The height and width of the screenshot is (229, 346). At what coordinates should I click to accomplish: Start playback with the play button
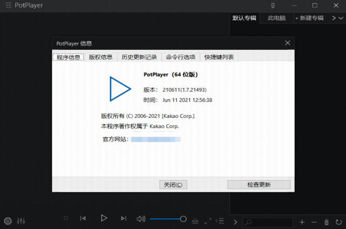[x=104, y=218]
